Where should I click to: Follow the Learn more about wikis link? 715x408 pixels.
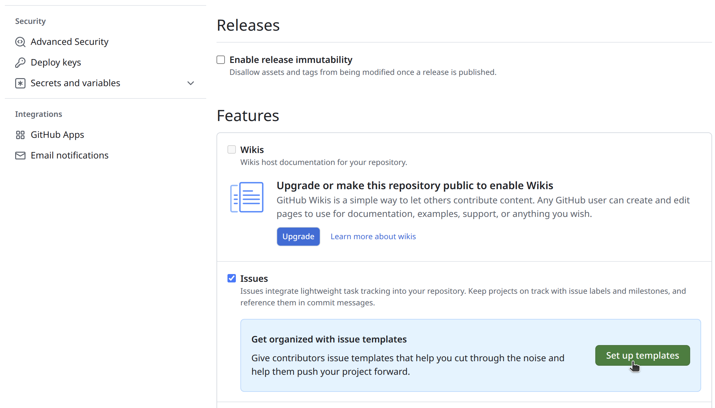tap(373, 237)
